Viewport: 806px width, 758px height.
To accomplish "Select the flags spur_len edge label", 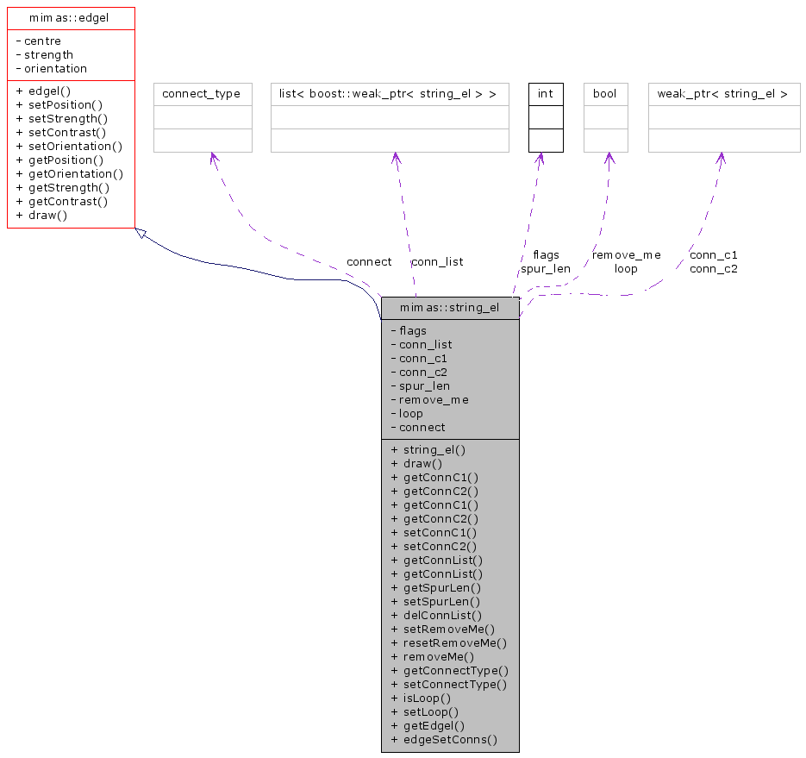I will click(x=546, y=261).
